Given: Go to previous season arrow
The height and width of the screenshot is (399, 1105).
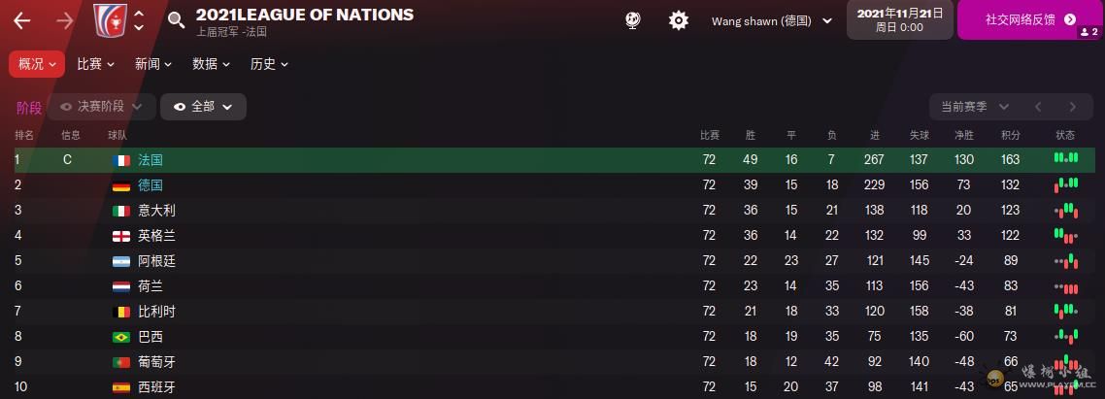Looking at the screenshot, I should (1037, 107).
